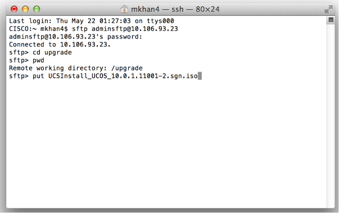The width and height of the screenshot is (339, 213).
Task: Click the empty terminal area below the prompt
Action: pos(166,142)
